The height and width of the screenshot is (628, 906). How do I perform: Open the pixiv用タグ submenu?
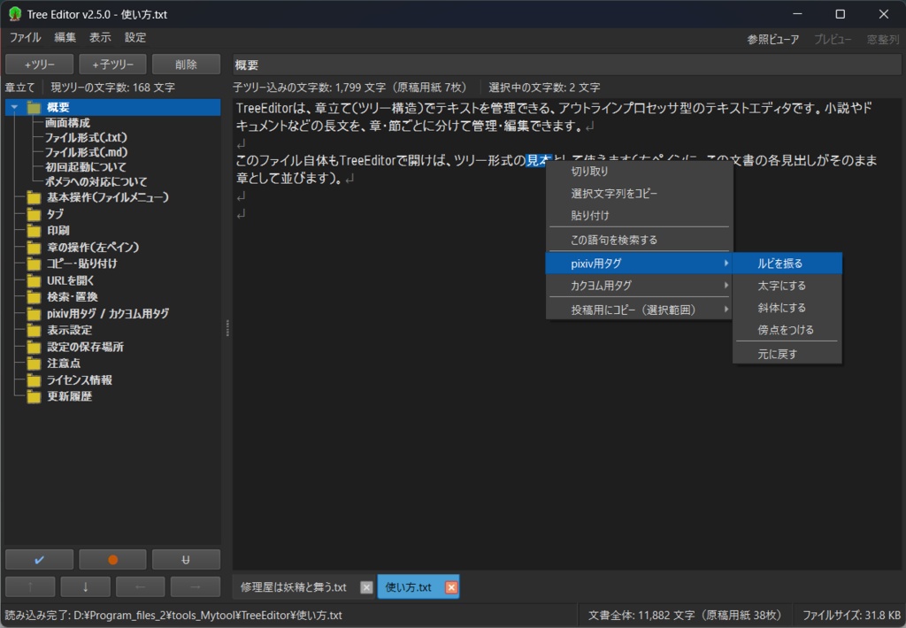639,264
